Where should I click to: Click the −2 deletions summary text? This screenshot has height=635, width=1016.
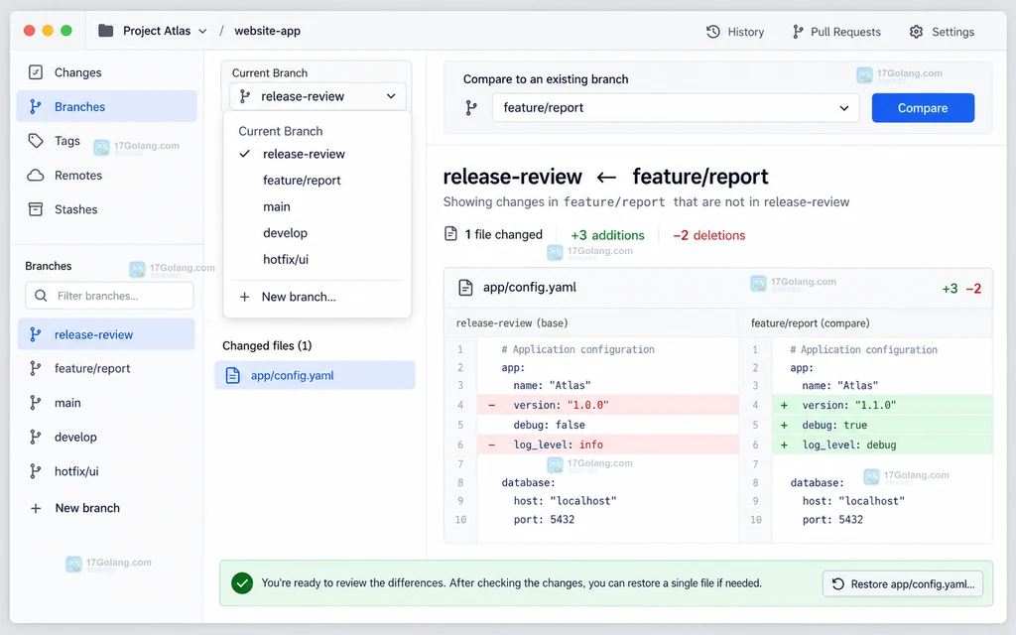pyautogui.click(x=708, y=235)
